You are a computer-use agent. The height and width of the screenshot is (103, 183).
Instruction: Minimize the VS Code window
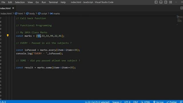pos(176,2)
